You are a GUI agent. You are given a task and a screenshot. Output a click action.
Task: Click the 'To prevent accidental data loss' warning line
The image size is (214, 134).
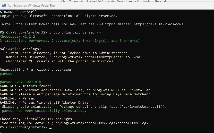76,90
